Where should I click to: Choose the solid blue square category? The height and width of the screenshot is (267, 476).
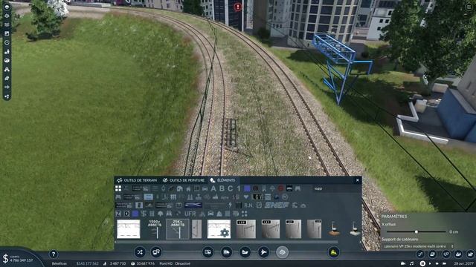pyautogui.click(x=247, y=188)
